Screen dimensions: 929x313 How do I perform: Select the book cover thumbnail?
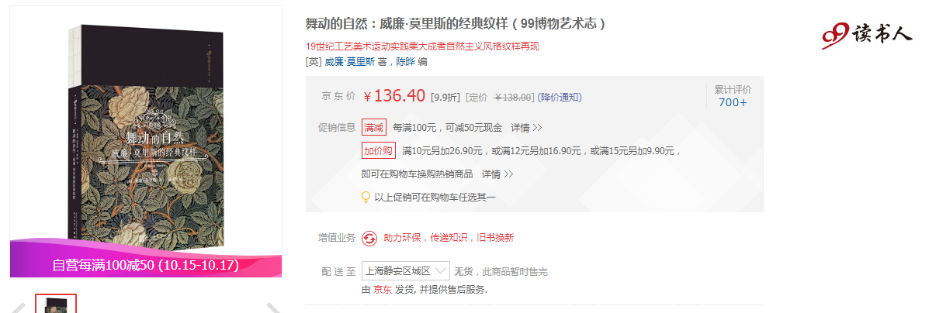[56, 304]
